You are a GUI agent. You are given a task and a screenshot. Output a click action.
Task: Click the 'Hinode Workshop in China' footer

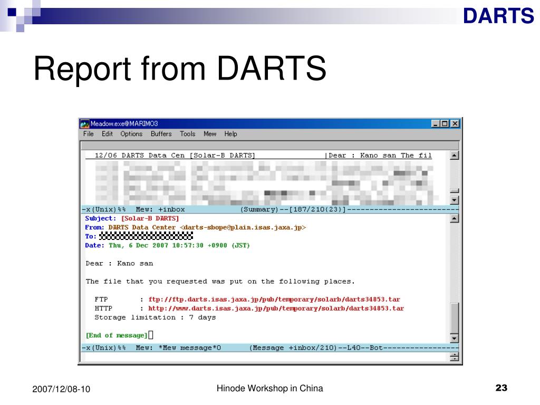[x=269, y=389]
